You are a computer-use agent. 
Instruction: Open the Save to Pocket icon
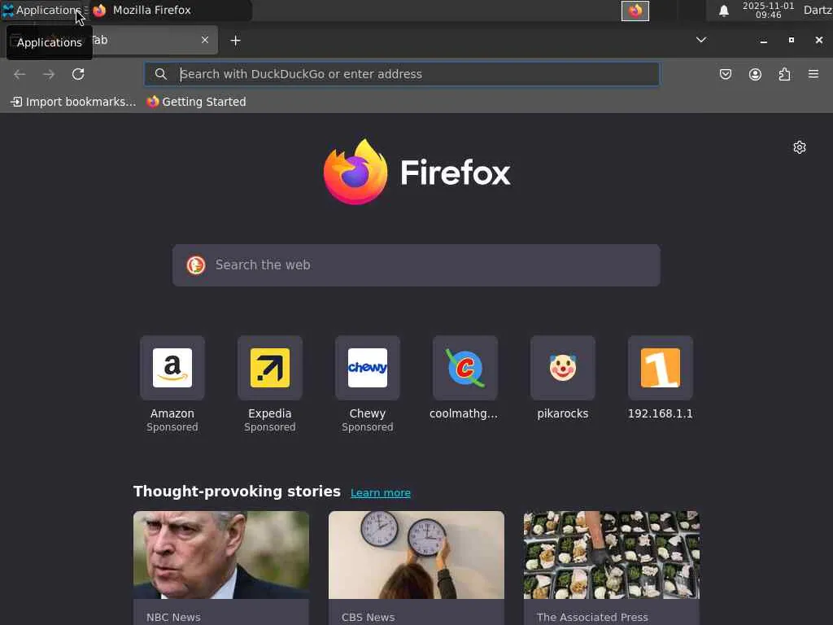[x=725, y=74]
